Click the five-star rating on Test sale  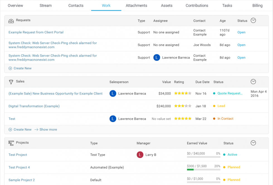click(183, 119)
